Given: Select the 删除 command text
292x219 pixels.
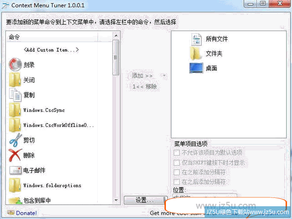Looking at the screenshot, I should [29, 155].
